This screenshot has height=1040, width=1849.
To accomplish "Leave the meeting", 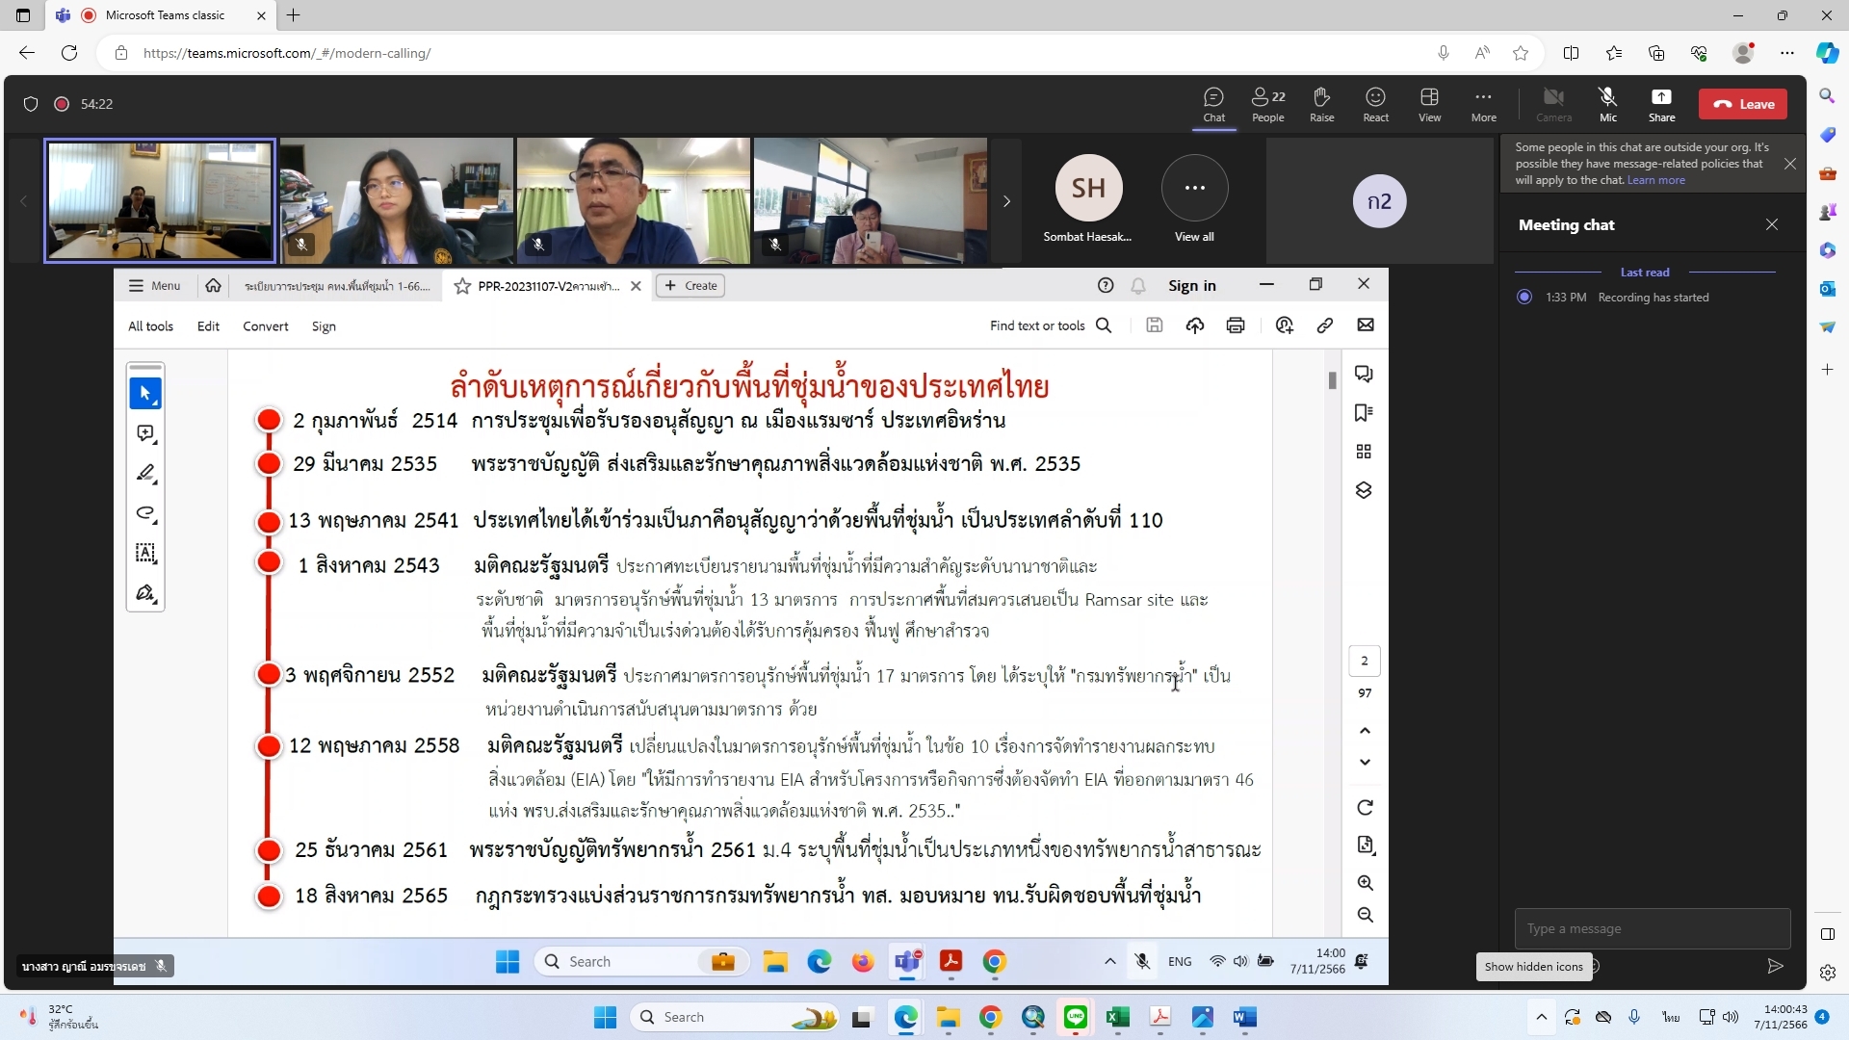I will pos(1742,104).
